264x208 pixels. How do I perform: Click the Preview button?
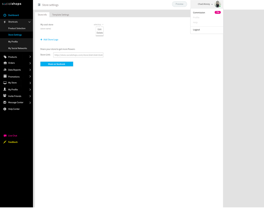point(179,4)
